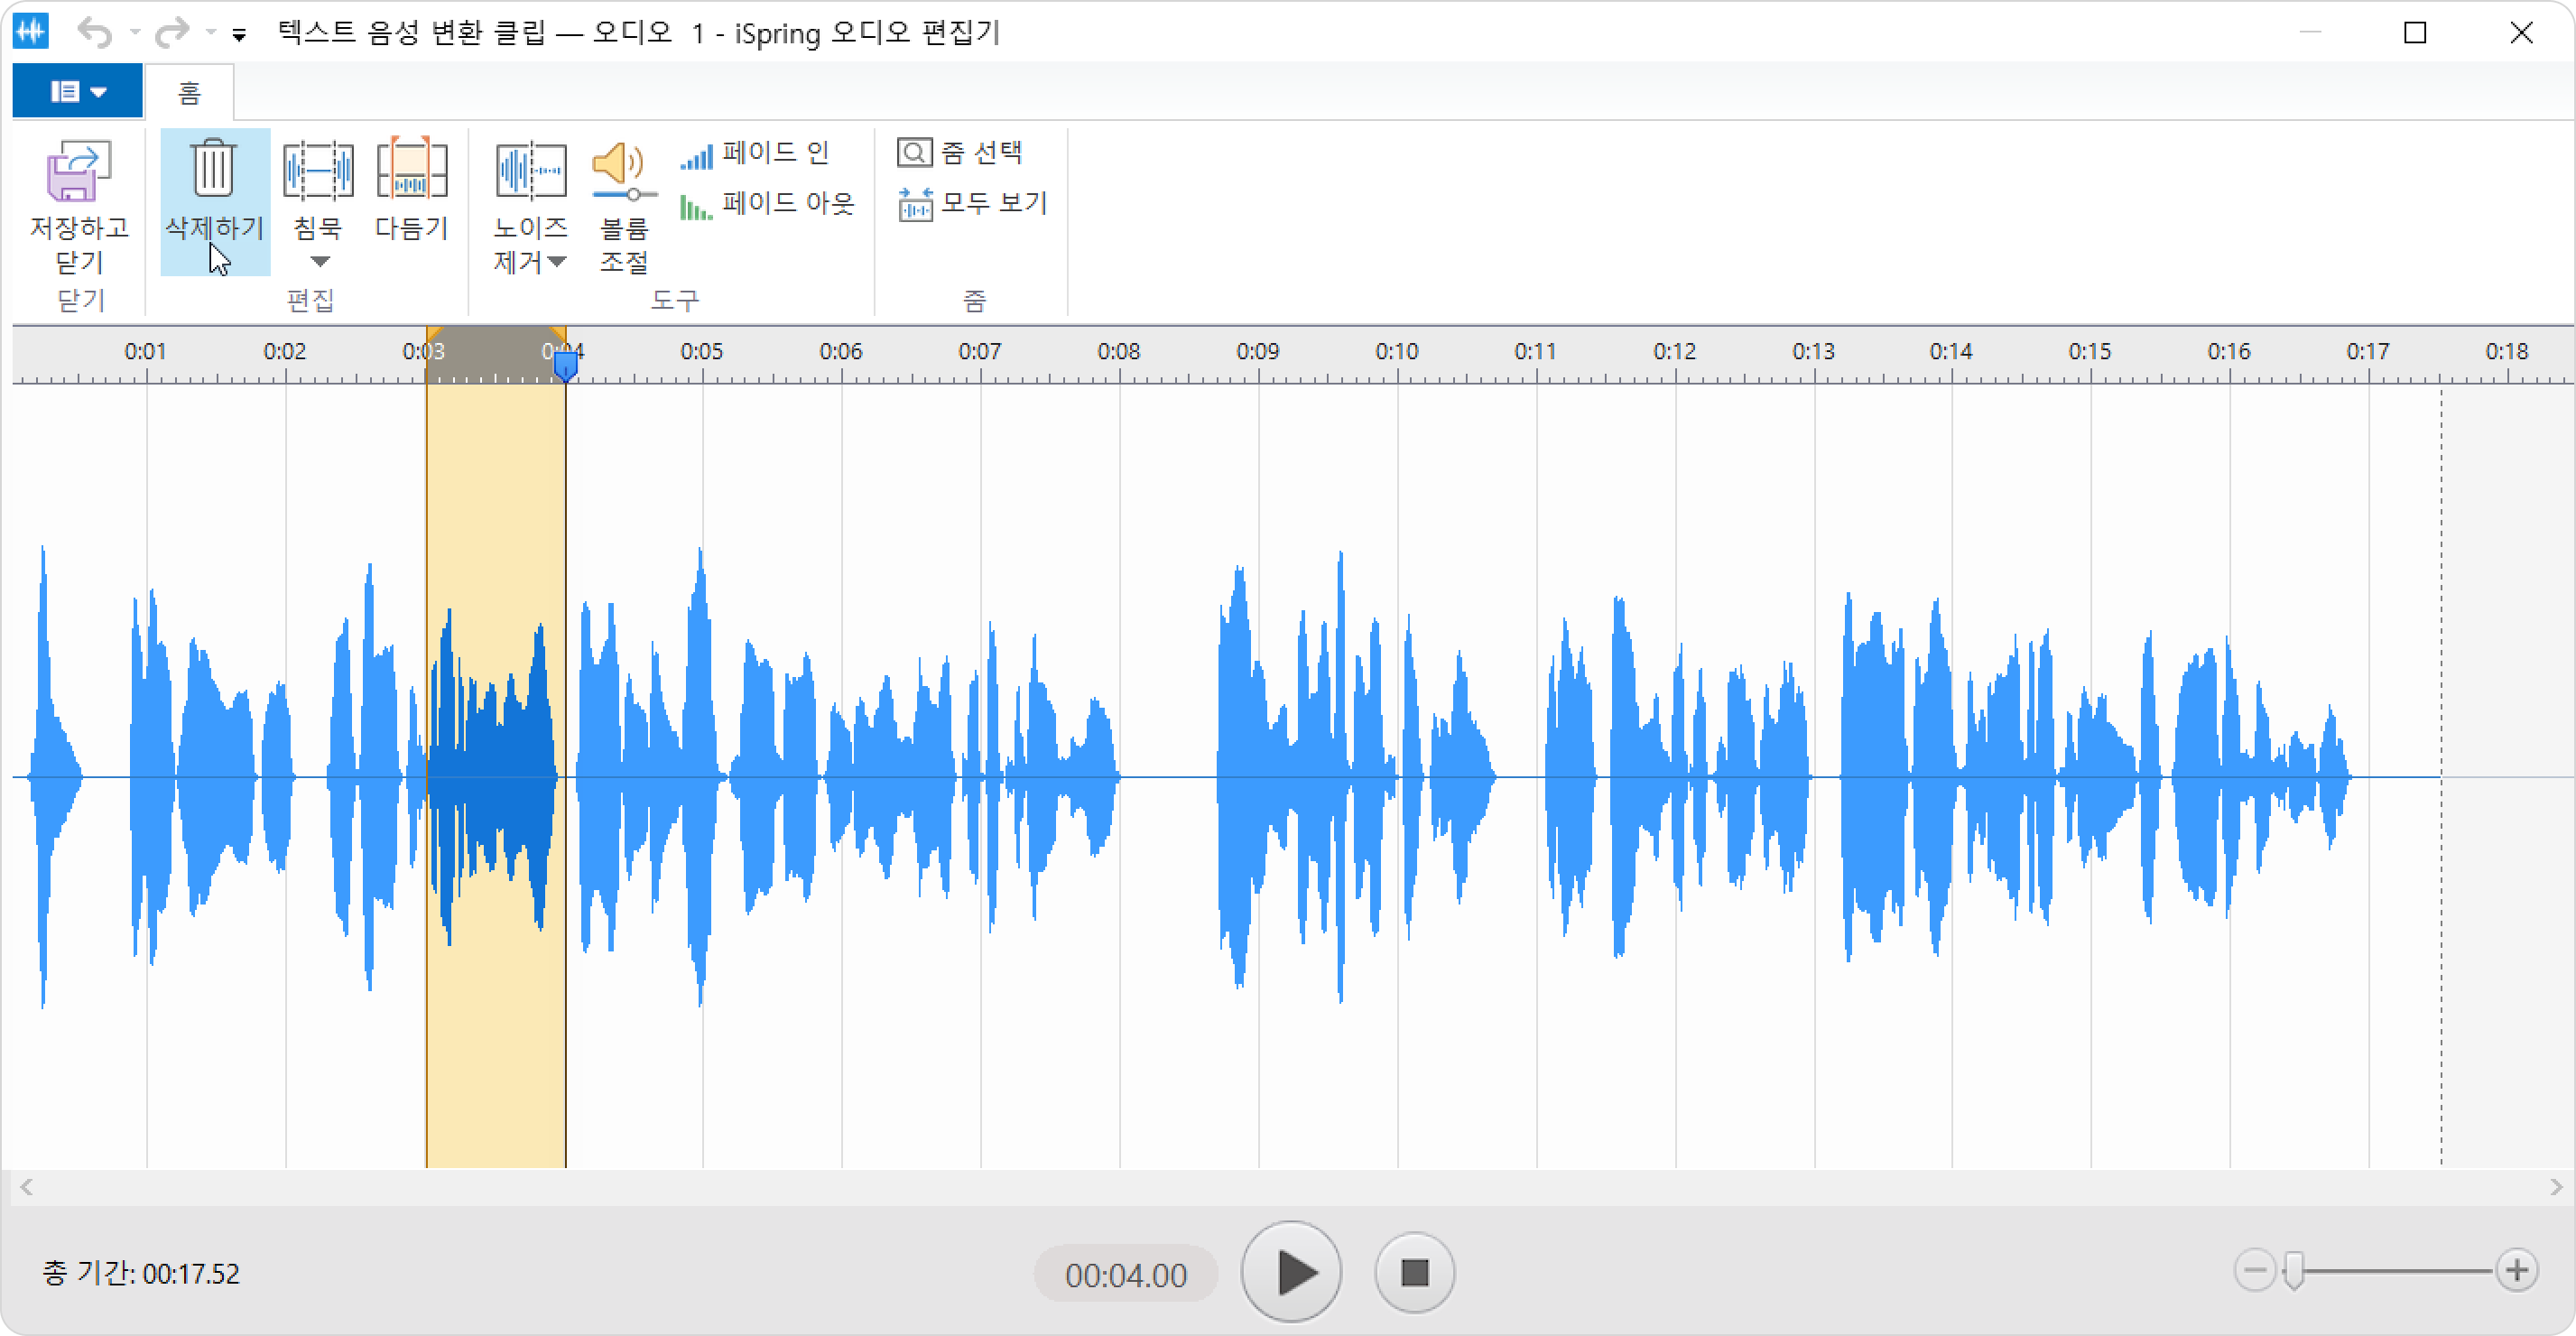Click the 0:06 mark on timeline ruler
This screenshot has height=1336, width=2576.
pyautogui.click(x=840, y=352)
